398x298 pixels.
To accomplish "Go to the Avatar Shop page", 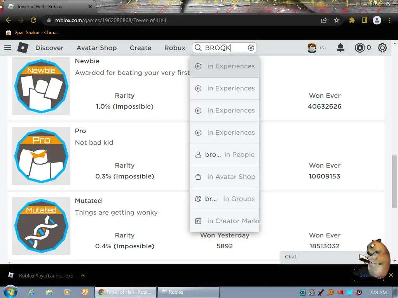I will [97, 48].
